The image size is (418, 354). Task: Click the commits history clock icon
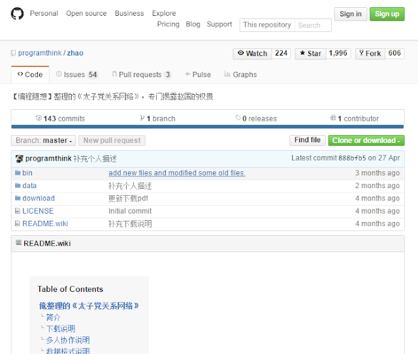click(x=39, y=118)
